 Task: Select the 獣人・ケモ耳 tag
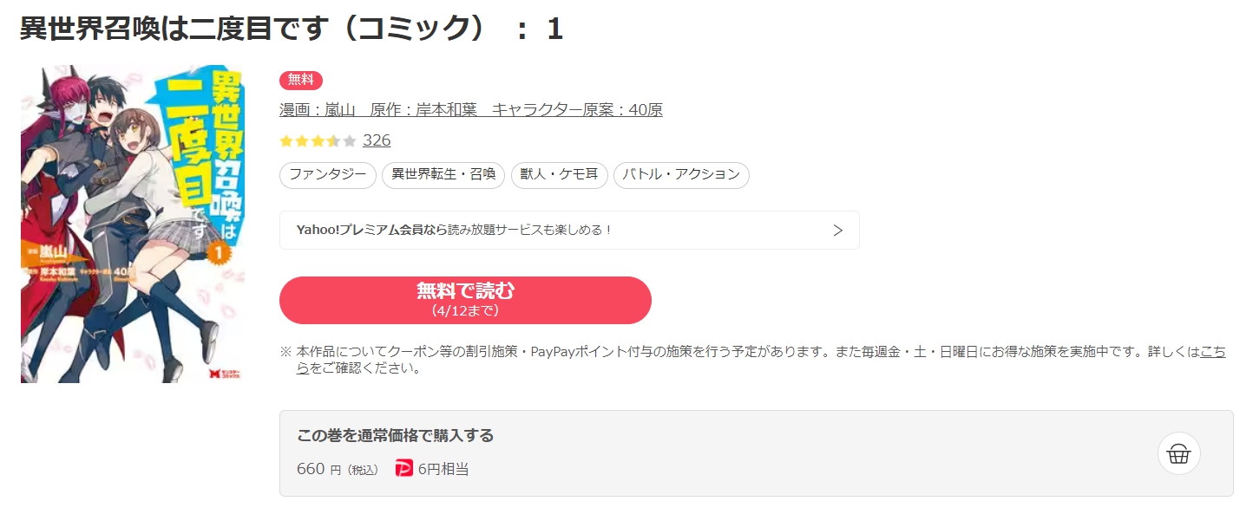(560, 175)
